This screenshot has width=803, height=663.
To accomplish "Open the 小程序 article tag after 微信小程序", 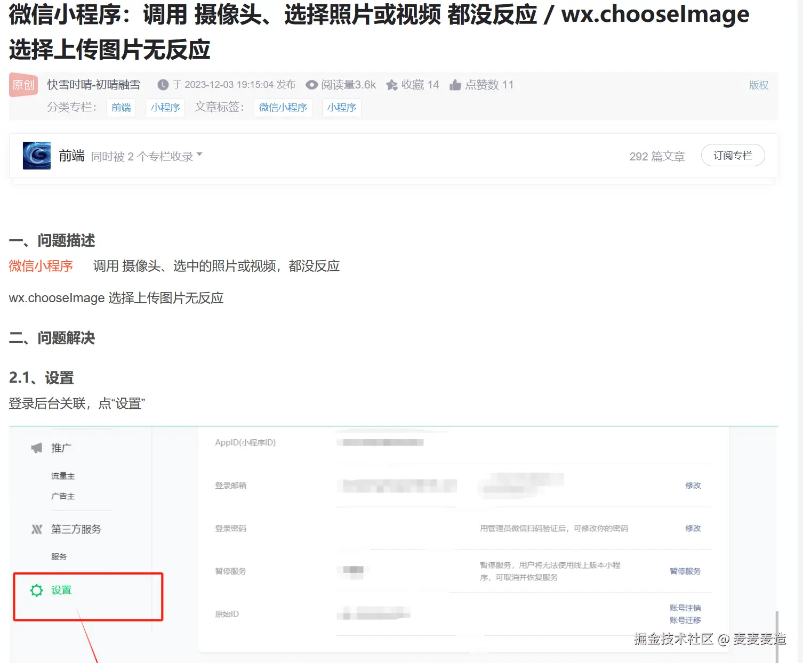I will click(x=342, y=107).
